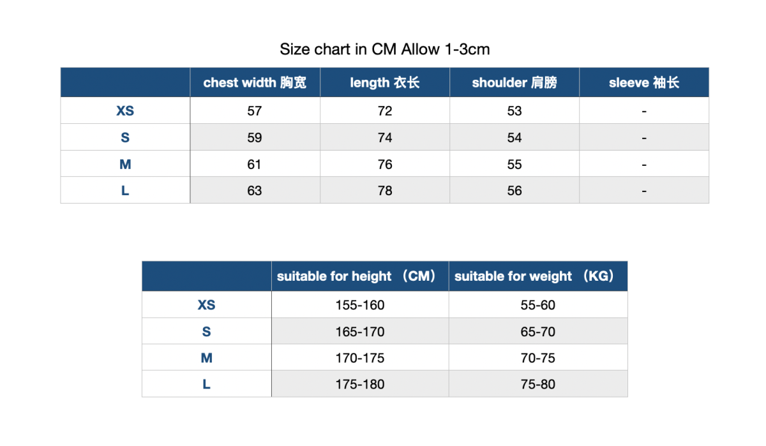Select the length value 72 for XS
This screenshot has height=446, width=766.
click(385, 110)
